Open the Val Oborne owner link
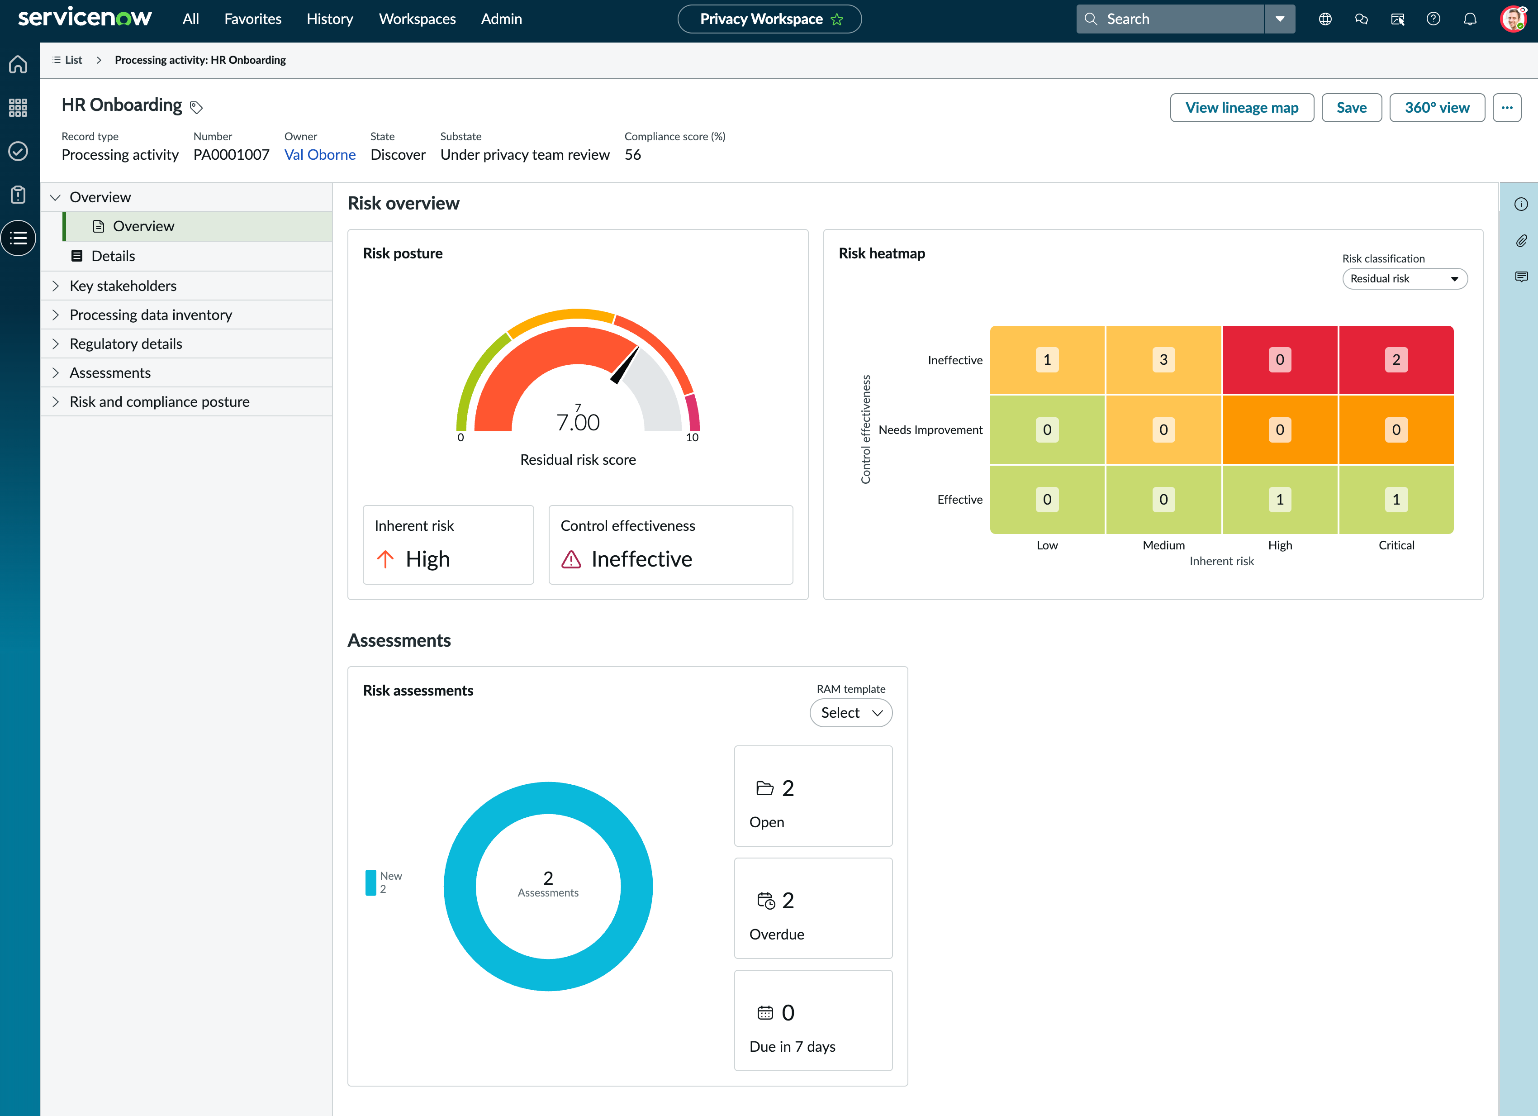Viewport: 1538px width, 1116px height. pos(319,155)
